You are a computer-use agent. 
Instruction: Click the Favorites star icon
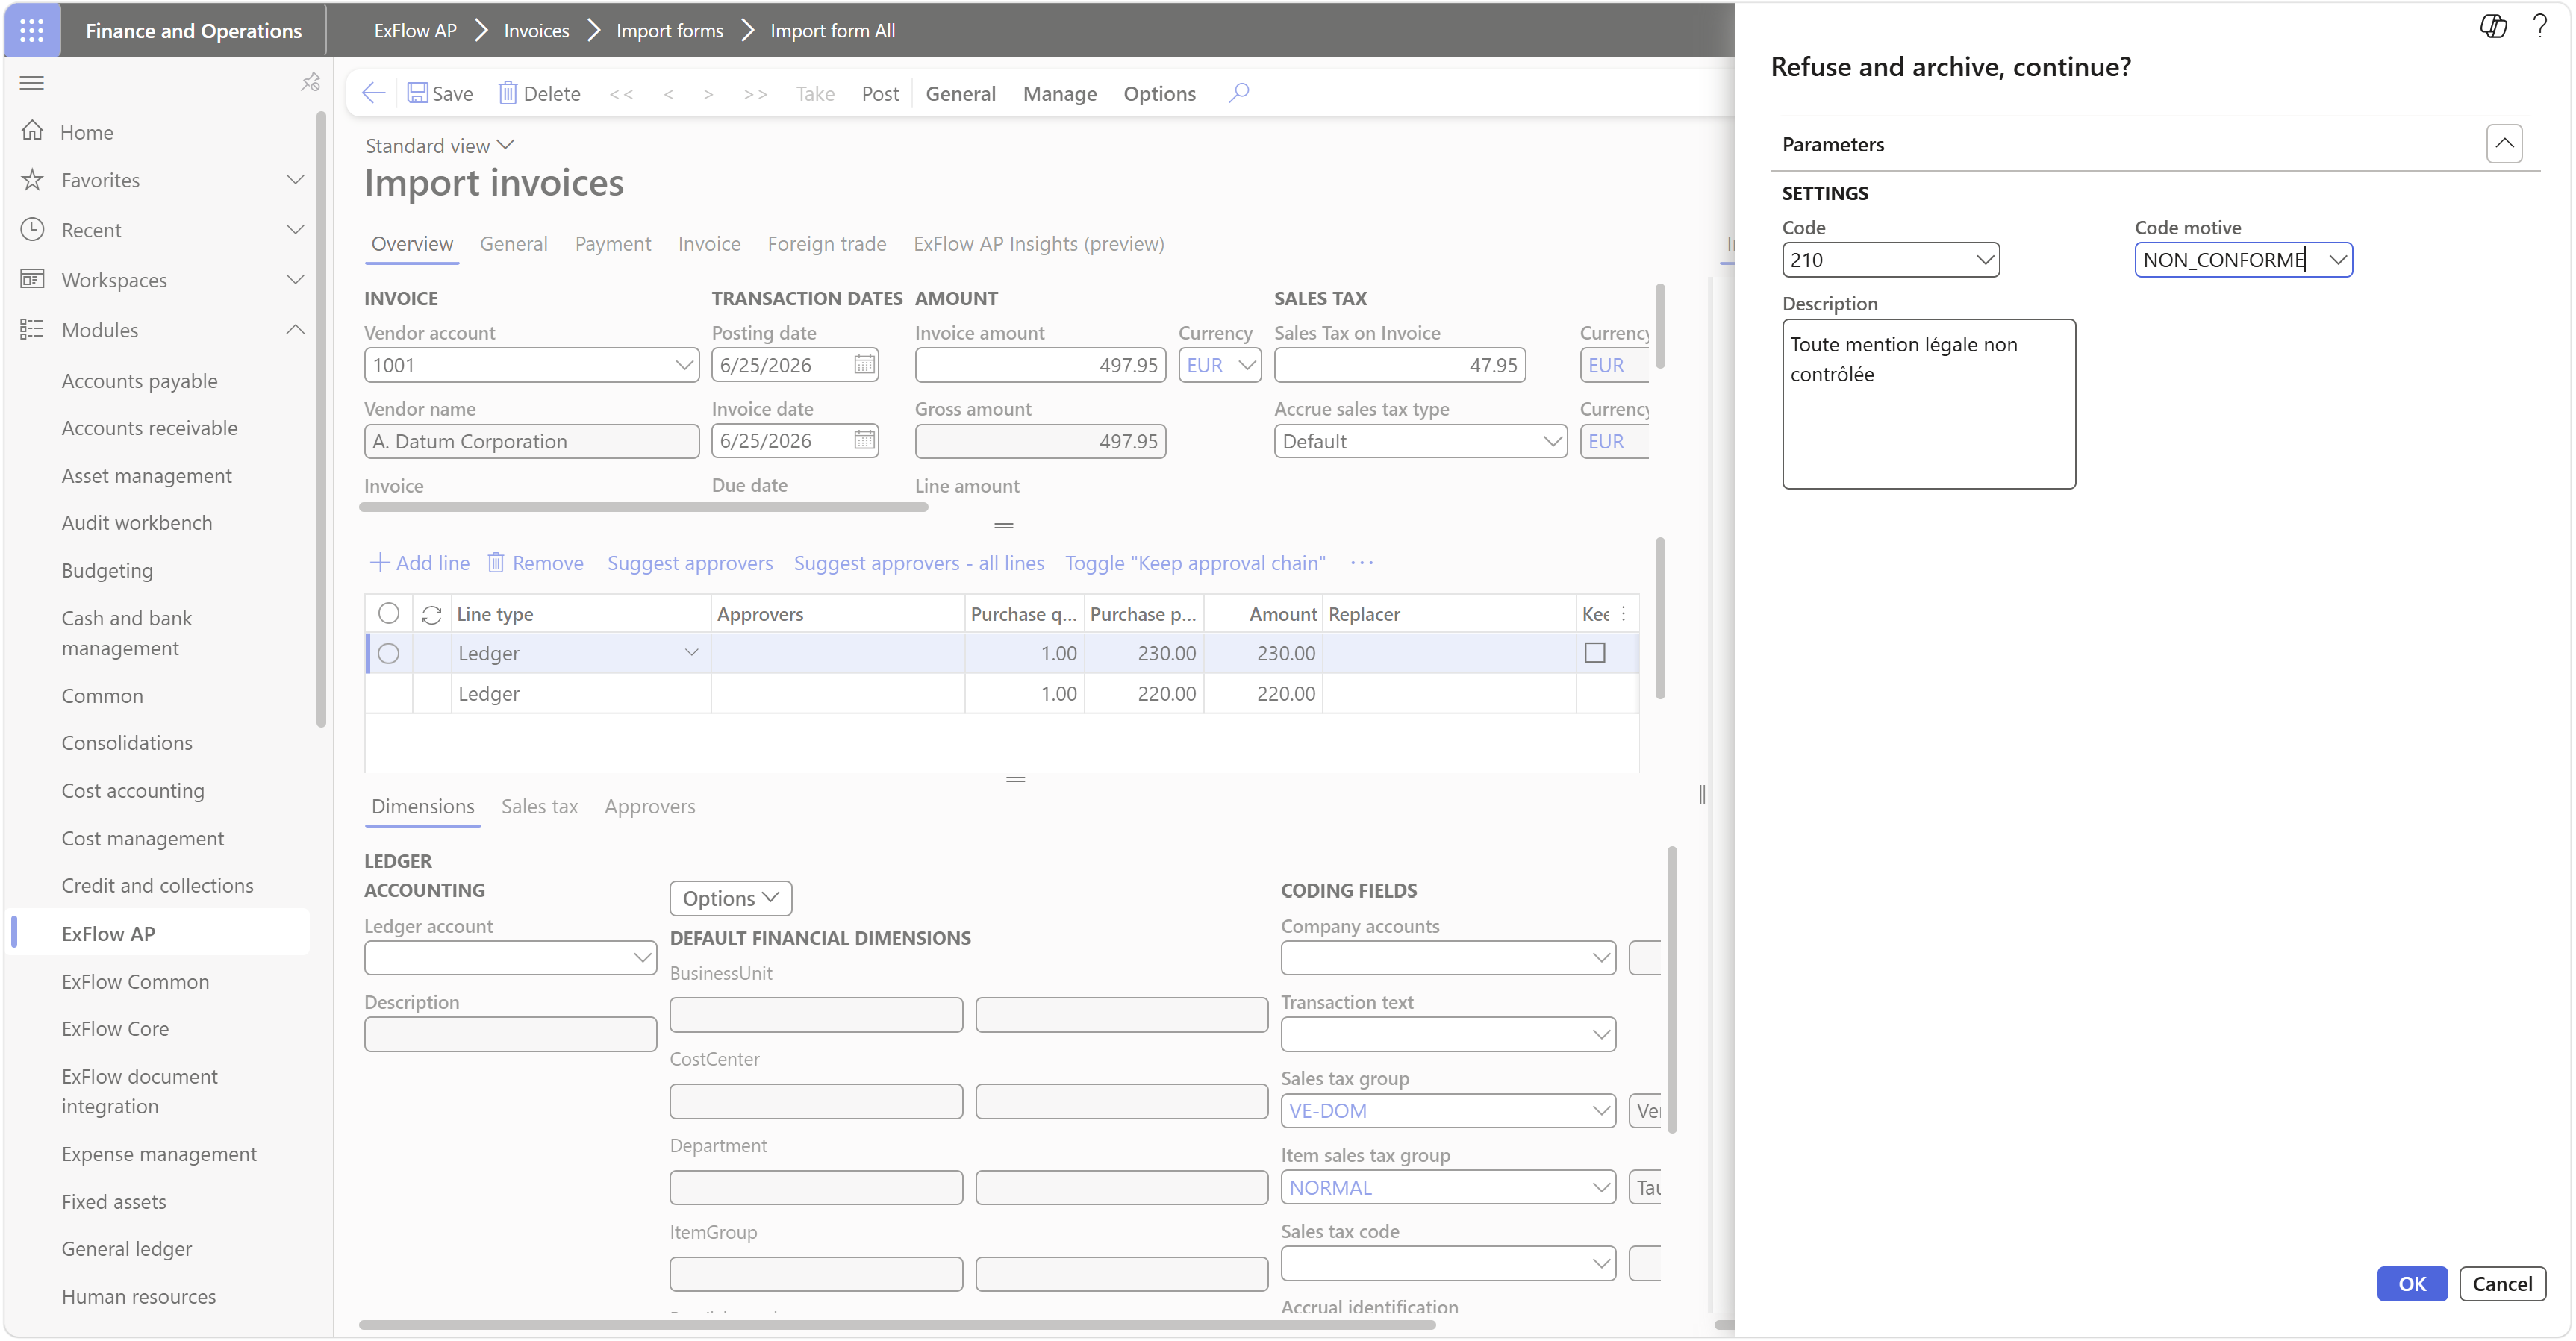coord(32,180)
